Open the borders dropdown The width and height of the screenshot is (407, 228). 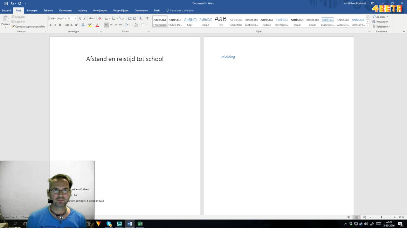tap(146, 25)
